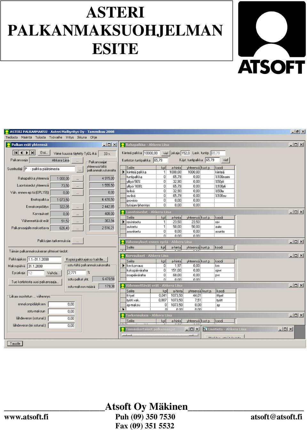Screen dimensions: 307x430
Task: Click the vie! button next to Kiinteä palkka
Action: [x=166, y=153]
